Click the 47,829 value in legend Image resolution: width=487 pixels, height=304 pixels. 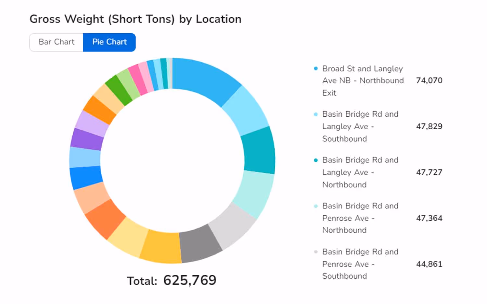(429, 126)
